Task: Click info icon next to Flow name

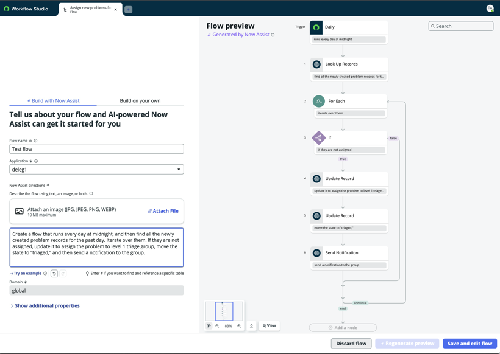Action: (x=36, y=141)
